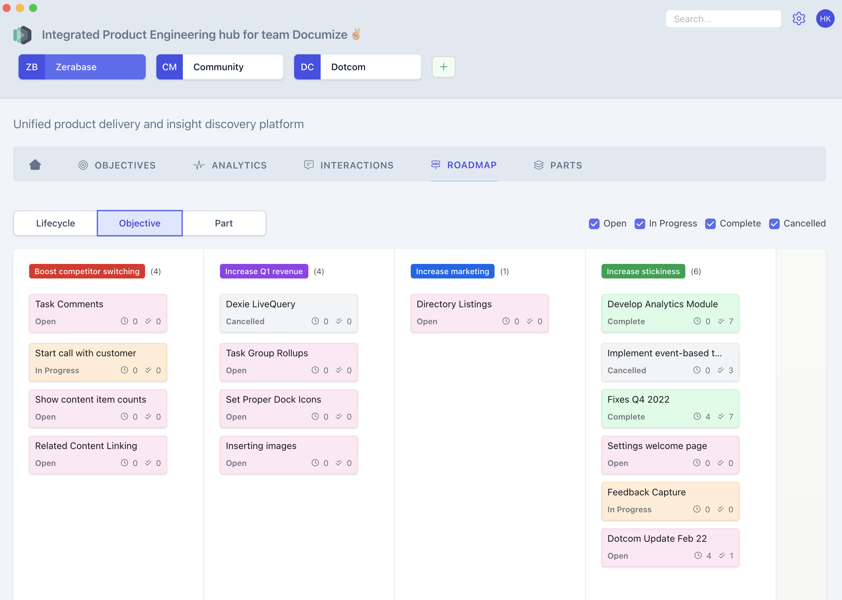Click the add new workspace icon
842x600 pixels.
click(444, 67)
